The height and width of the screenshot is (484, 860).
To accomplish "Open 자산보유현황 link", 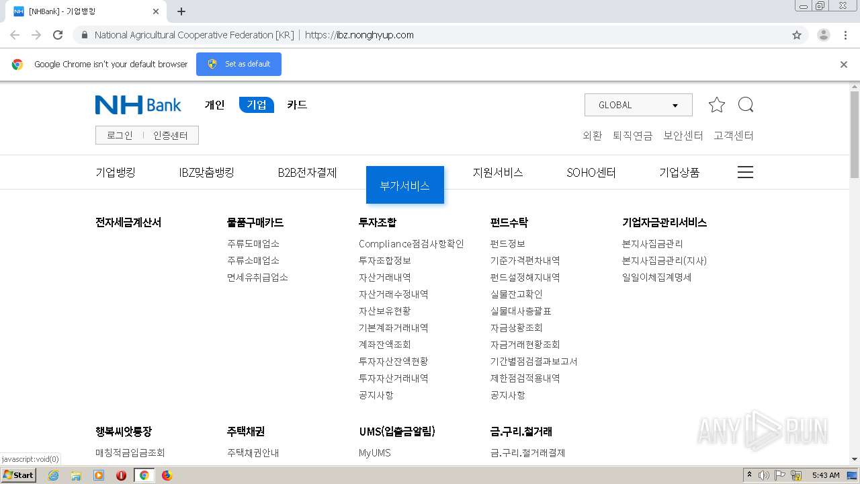I will tap(385, 311).
